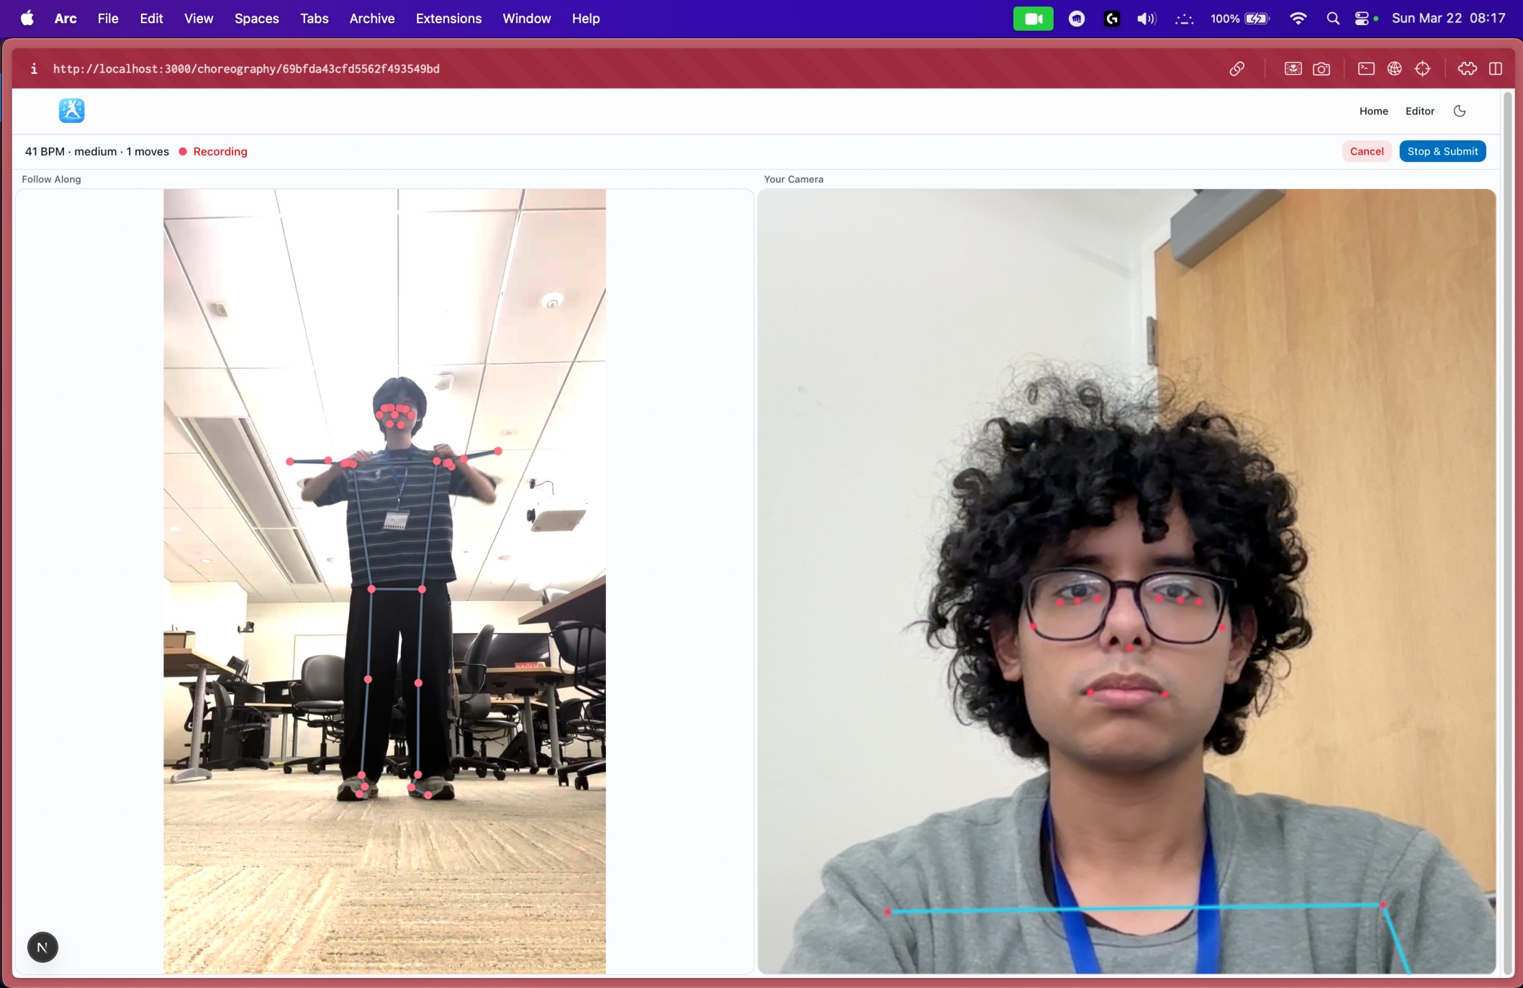Open macOS Control Center toggle icon
Viewport: 1523px width, 988px height.
[1362, 19]
